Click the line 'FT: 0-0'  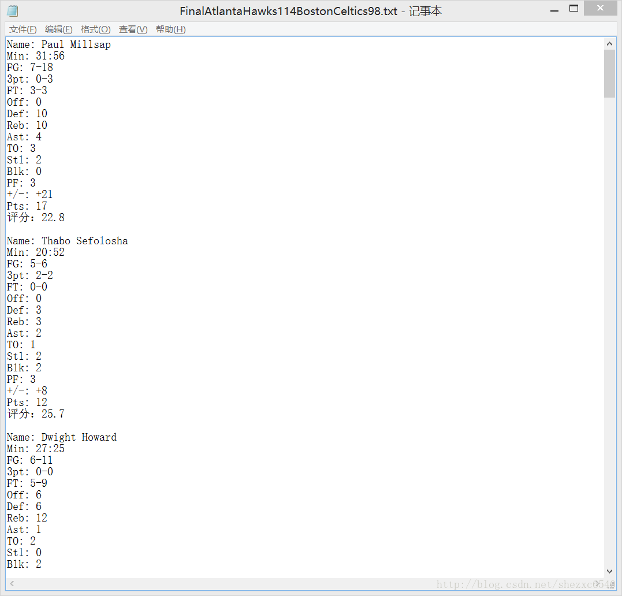point(27,287)
